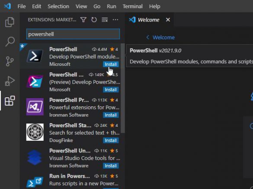253x189 pixels.
Task: Select Run in Powers... extension title
Action: coord(70,176)
